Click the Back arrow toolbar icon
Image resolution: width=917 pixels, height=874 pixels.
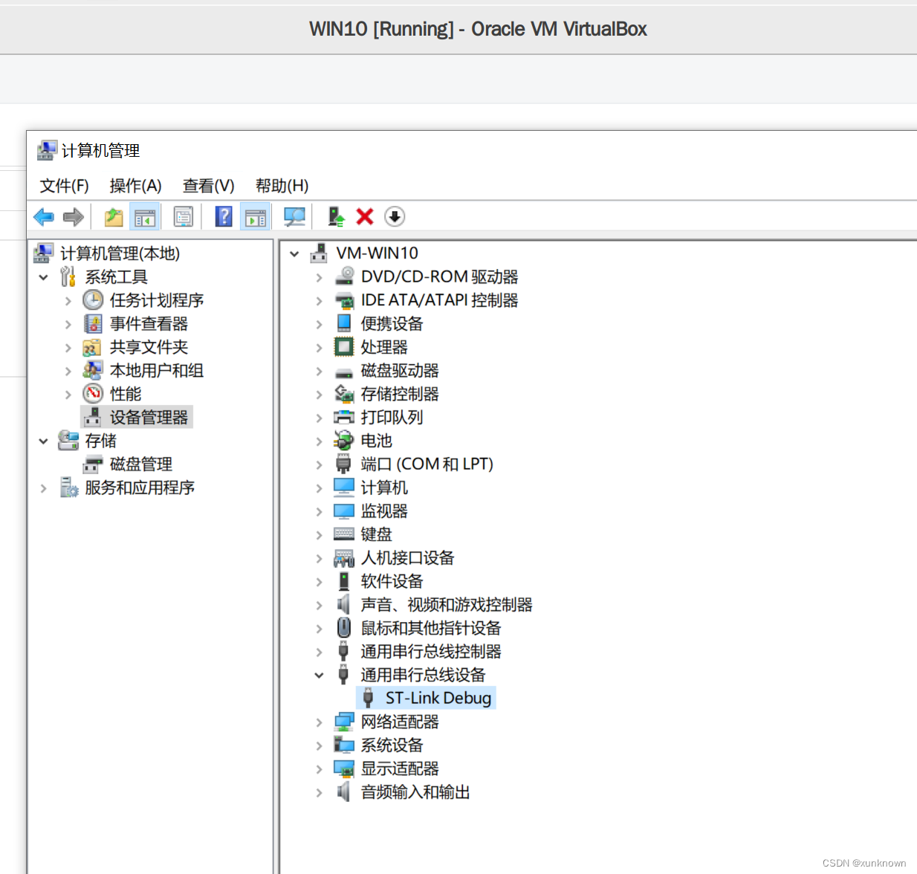pyautogui.click(x=44, y=217)
